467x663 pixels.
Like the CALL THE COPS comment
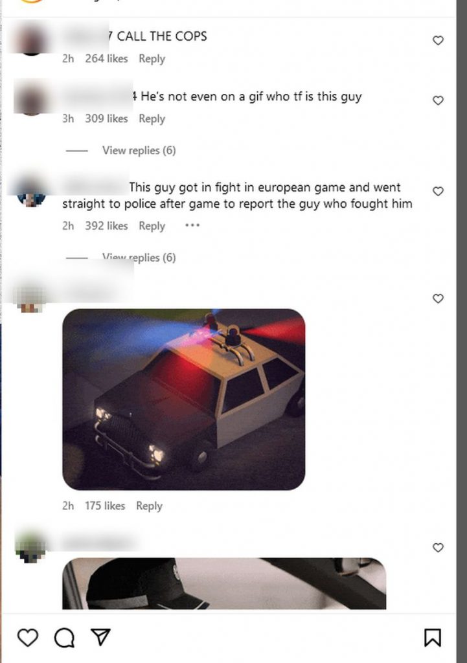pos(439,40)
